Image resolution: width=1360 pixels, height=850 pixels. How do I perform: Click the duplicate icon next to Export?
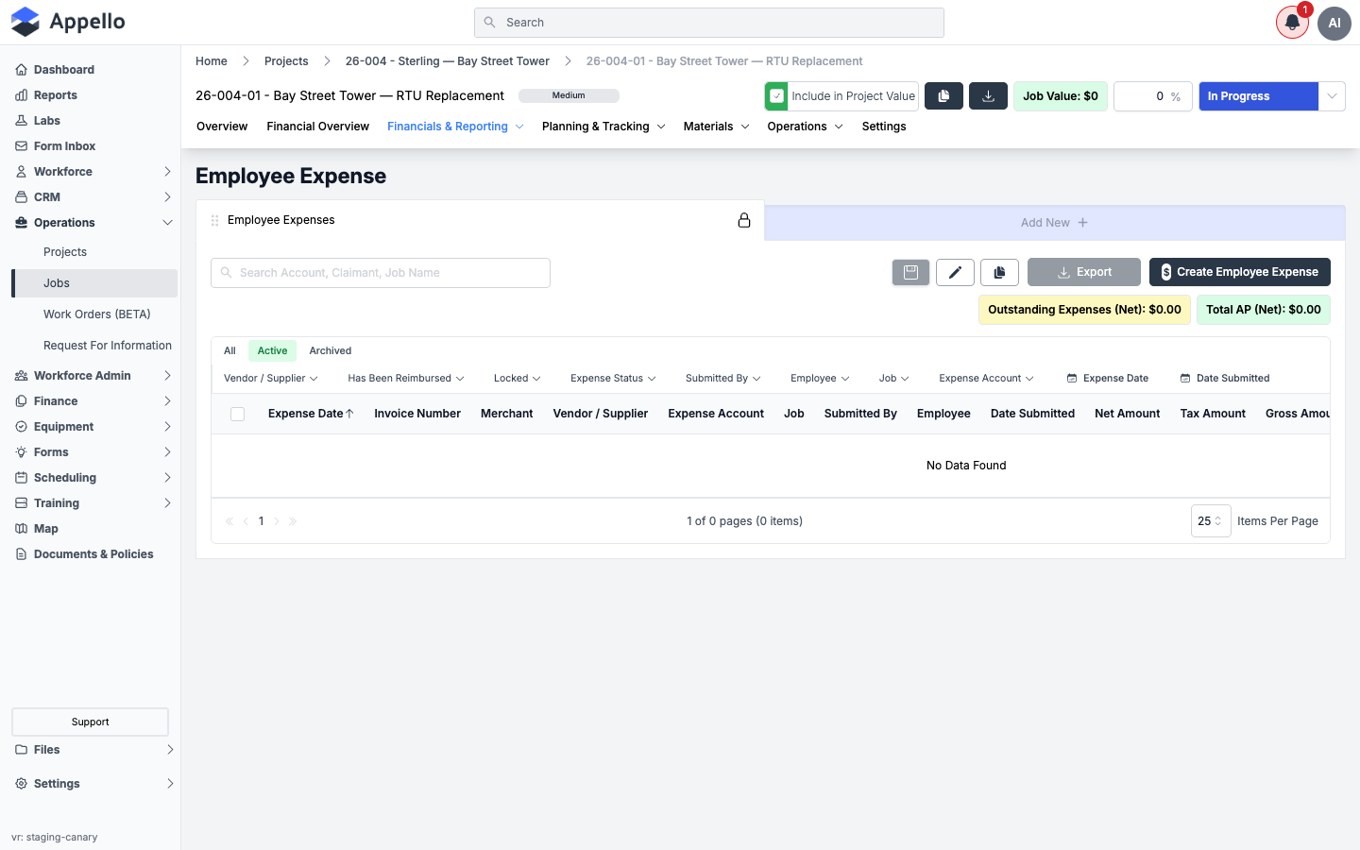tap(999, 272)
